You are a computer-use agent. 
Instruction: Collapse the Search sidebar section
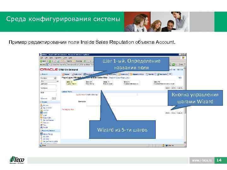point(41,74)
